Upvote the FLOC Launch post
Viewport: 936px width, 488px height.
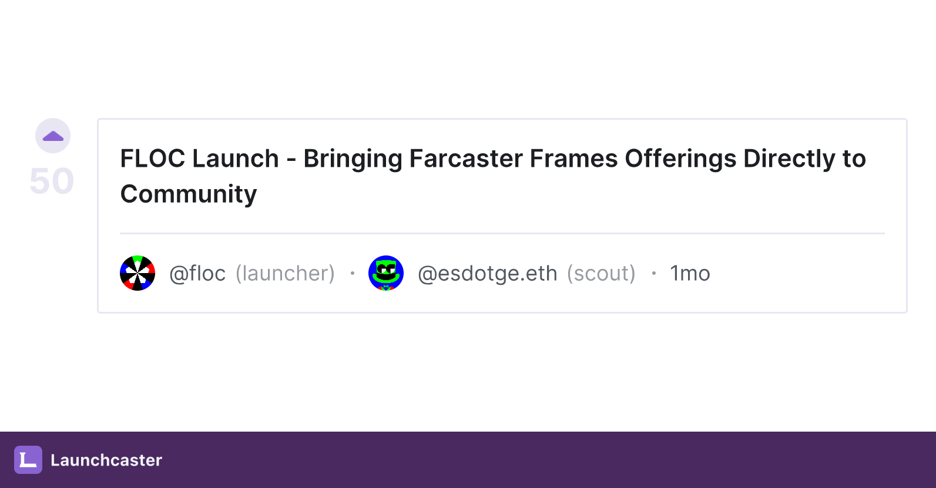pos(53,137)
